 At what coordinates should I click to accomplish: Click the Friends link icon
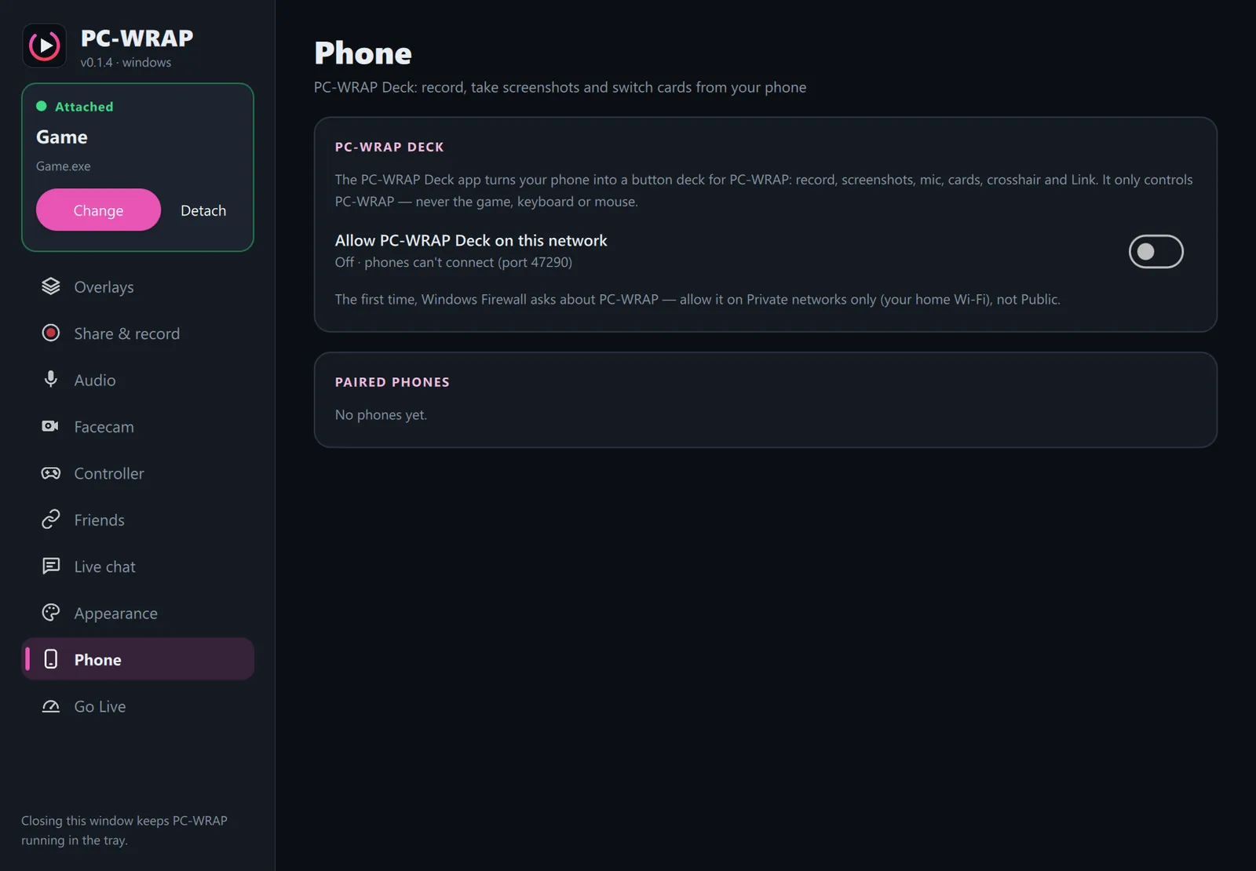click(x=51, y=519)
